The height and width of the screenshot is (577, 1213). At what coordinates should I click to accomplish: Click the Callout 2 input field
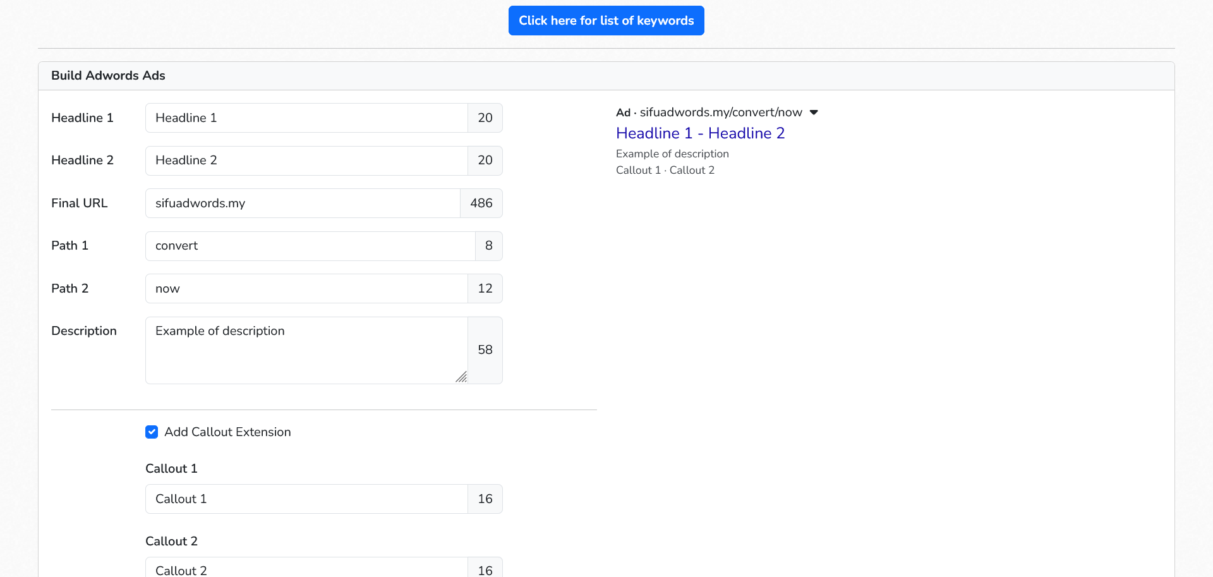[x=306, y=569]
